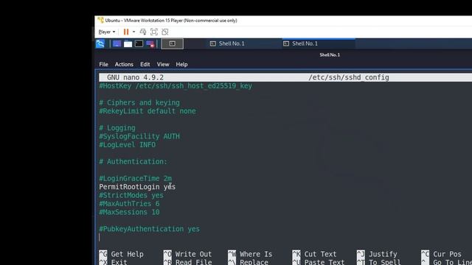
Task: Click the #MaxSessions 10 line
Action: tap(130, 212)
